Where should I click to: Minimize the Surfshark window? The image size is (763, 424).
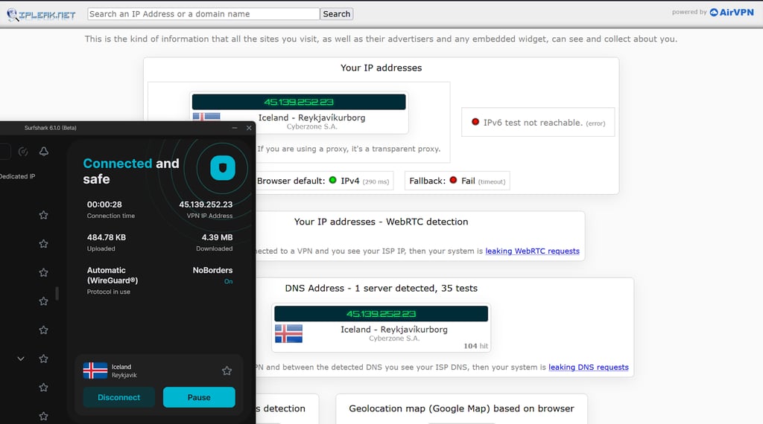(235, 128)
